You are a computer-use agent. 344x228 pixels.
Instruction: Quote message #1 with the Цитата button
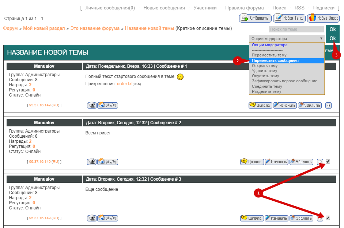coord(260,105)
